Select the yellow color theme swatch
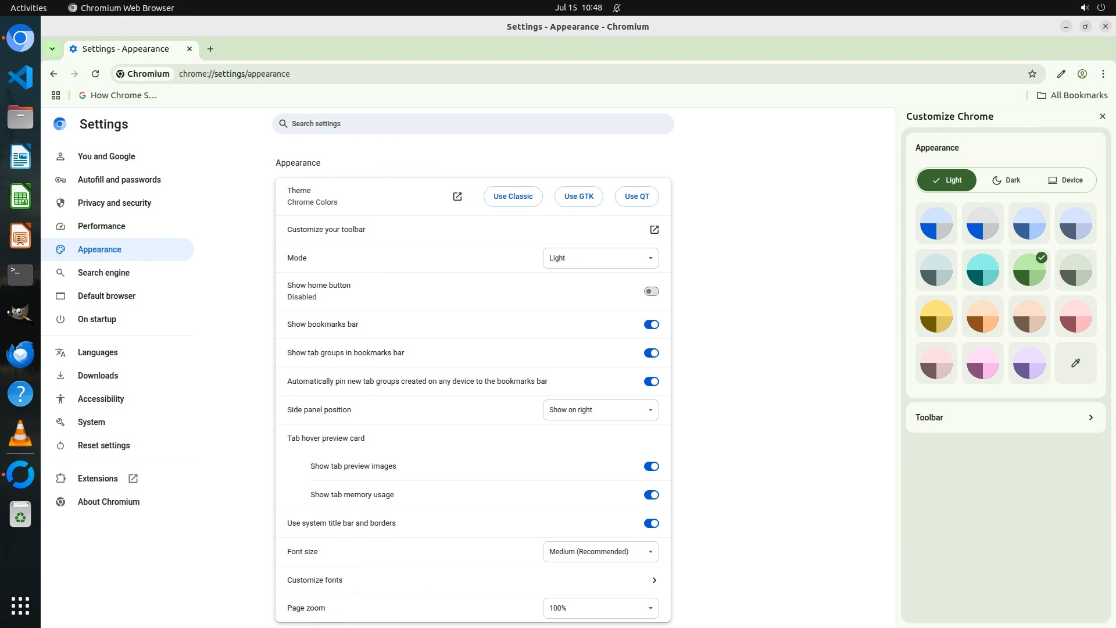Viewport: 1116px width, 628px height. [x=936, y=316]
